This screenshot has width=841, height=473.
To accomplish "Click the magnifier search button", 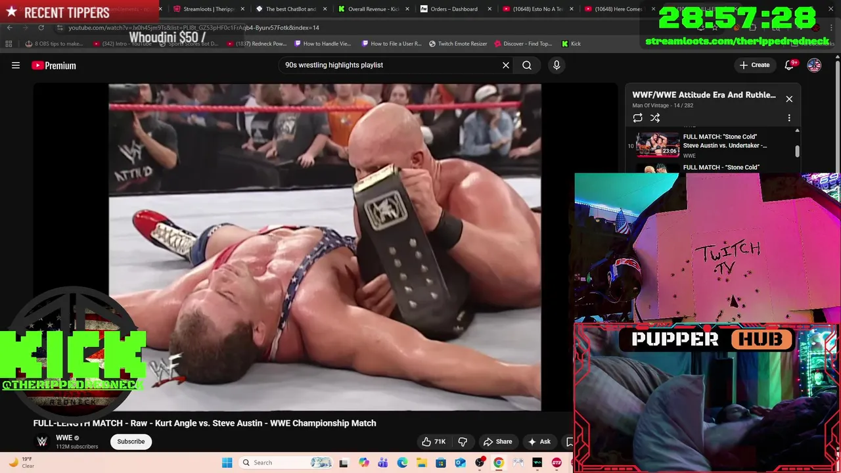I will 527,65.
